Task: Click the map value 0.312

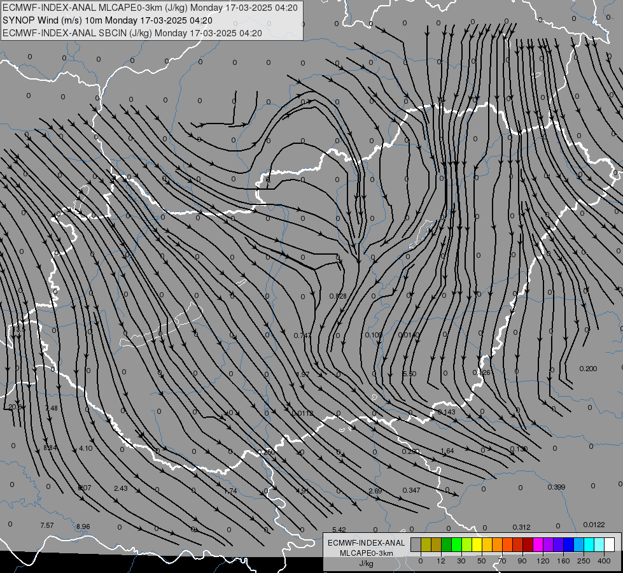Action: tap(521, 527)
